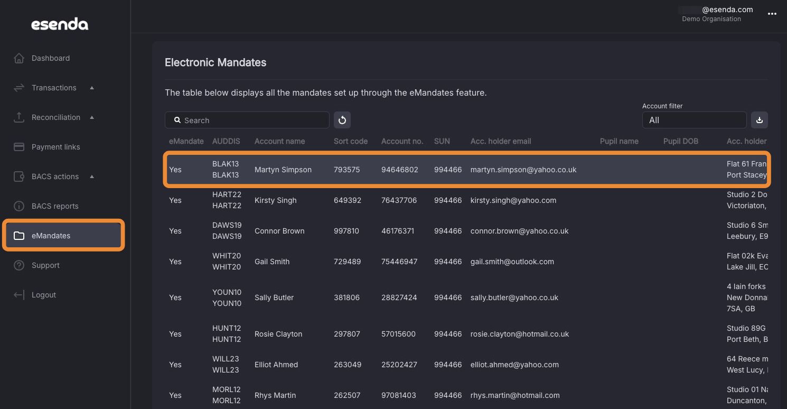This screenshot has height=409, width=787.
Task: Click the Account name column header
Action: (x=279, y=141)
